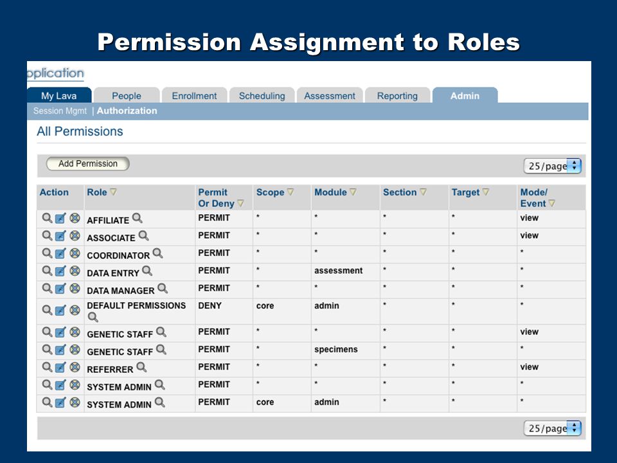Click edit icon in ASSOCIATE row
Viewport: 617px width, 463px height.
click(60, 235)
